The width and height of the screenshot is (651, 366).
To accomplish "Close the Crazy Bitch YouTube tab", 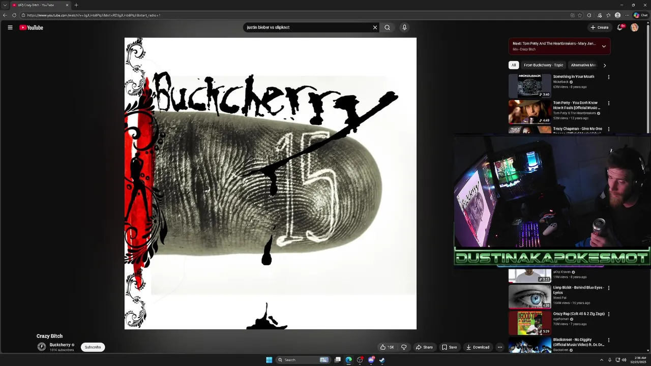I will click(67, 5).
